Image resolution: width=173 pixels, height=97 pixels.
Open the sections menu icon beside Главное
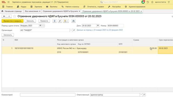click(x=3, y=6)
